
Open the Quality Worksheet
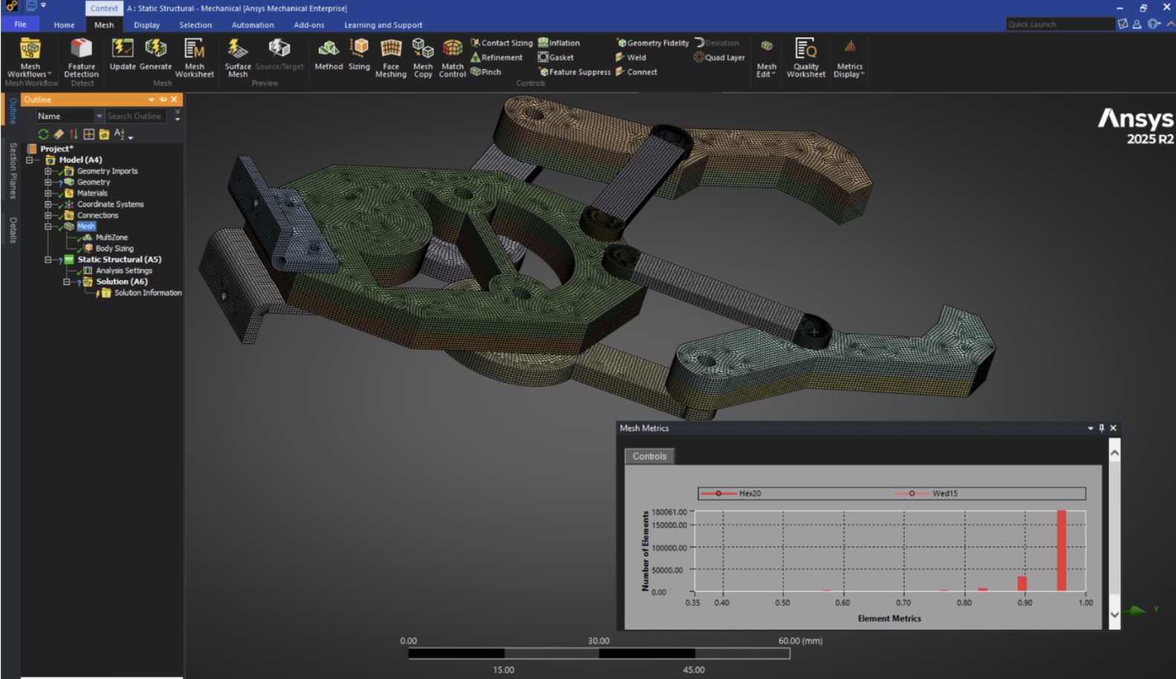(x=806, y=58)
